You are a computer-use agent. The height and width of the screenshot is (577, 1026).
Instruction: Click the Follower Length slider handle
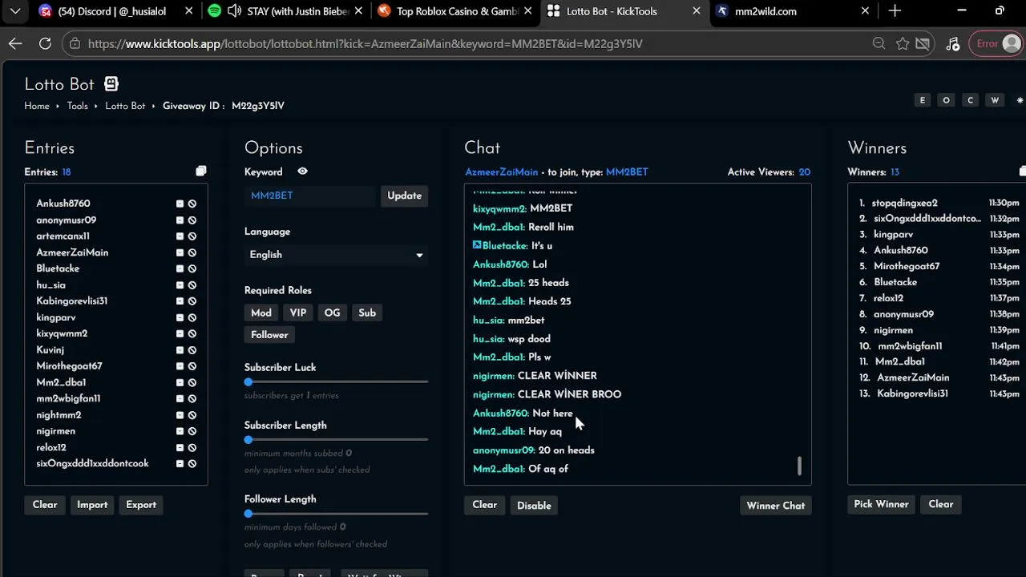[248, 514]
